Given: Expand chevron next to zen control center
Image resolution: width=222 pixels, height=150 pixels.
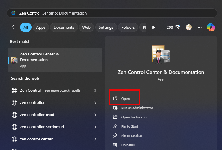Looking at the screenshot, I should pyautogui.click(x=95, y=139).
